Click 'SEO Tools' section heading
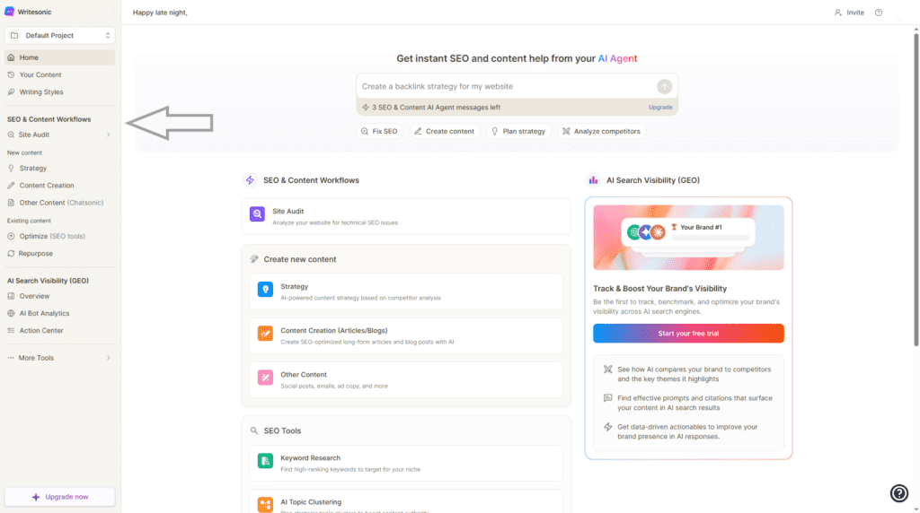 pos(282,431)
